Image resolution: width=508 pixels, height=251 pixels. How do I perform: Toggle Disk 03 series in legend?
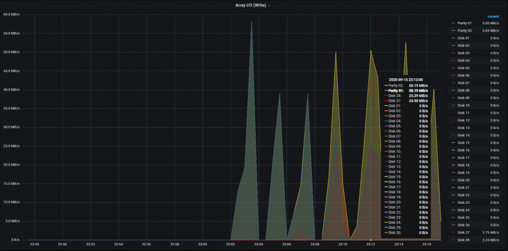463,53
